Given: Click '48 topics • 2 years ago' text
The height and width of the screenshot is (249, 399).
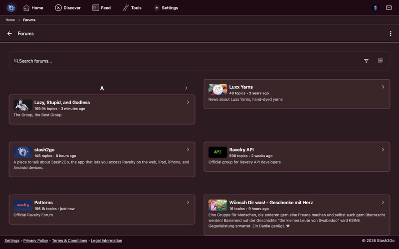Looking at the screenshot, I should click(249, 93).
